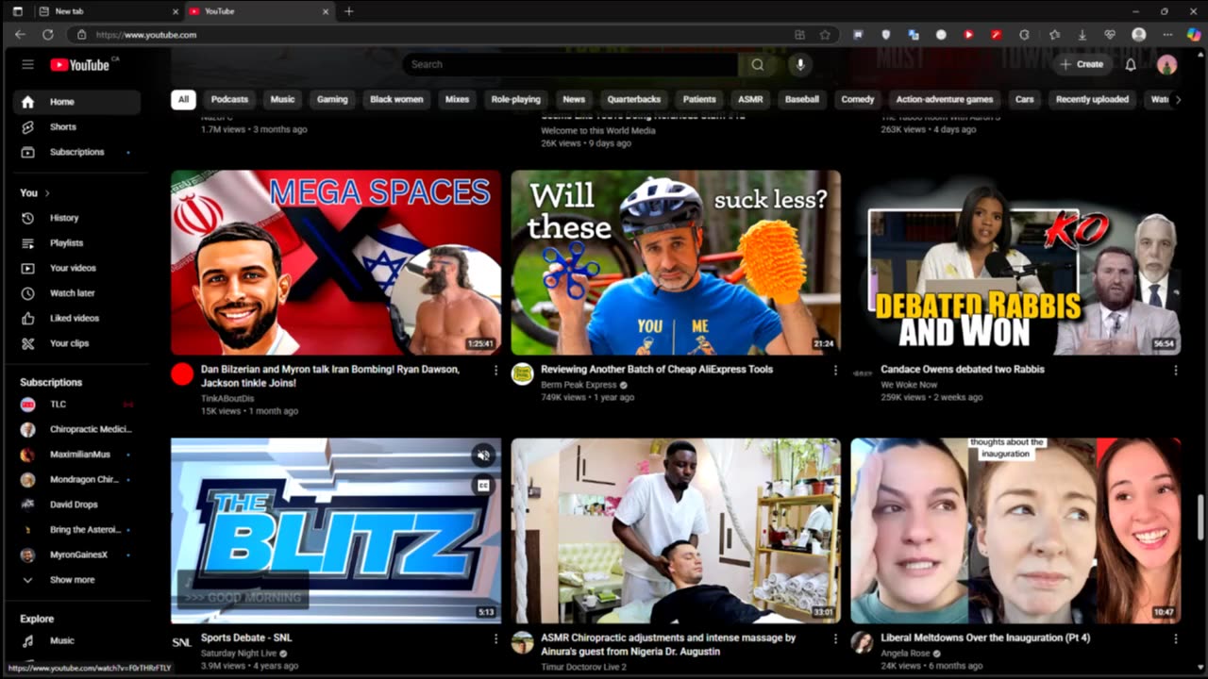
Task: Select the Quarterbacks filter chip
Action: point(634,99)
